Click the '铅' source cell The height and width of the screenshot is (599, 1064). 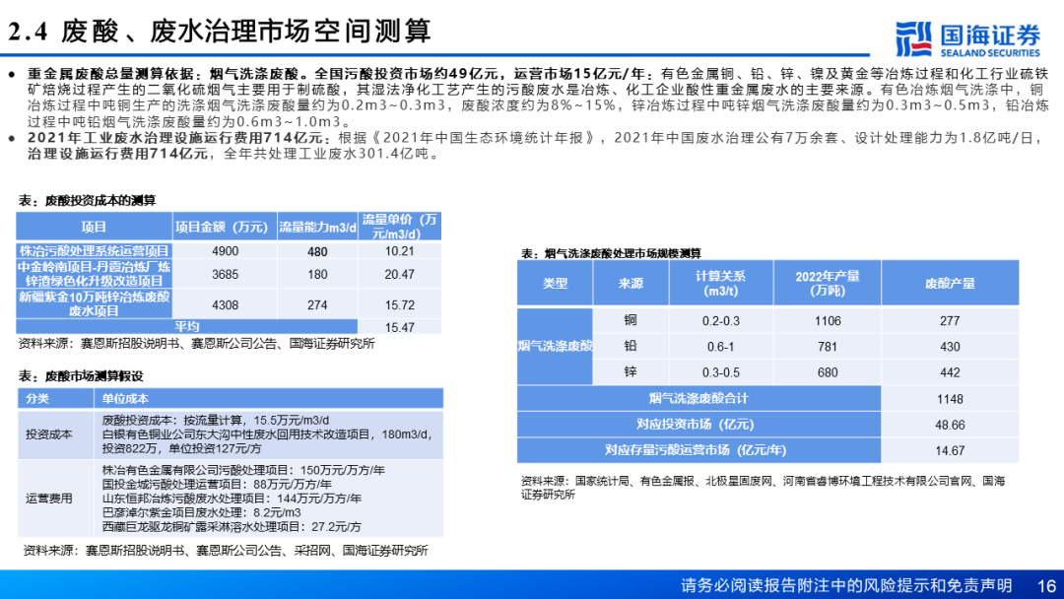pyautogui.click(x=631, y=346)
